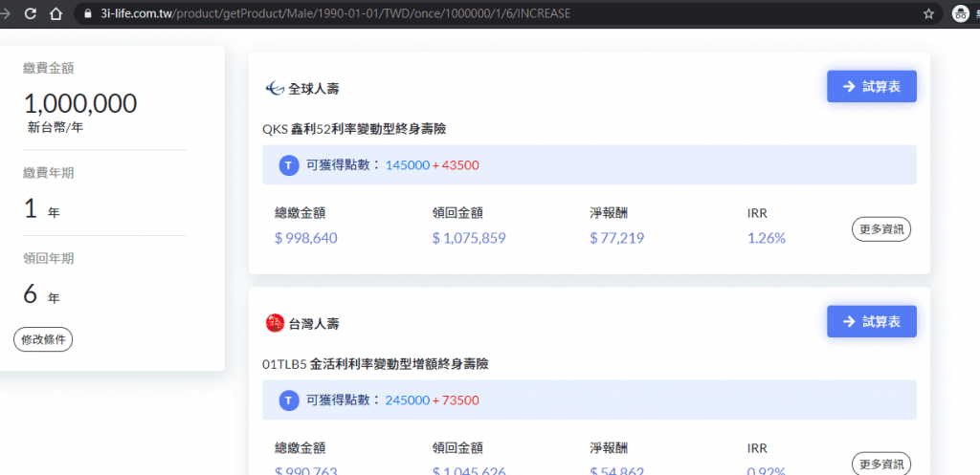Click the T points badge in 全球人壽 card
Viewport: 980px width, 475px height.
point(288,165)
